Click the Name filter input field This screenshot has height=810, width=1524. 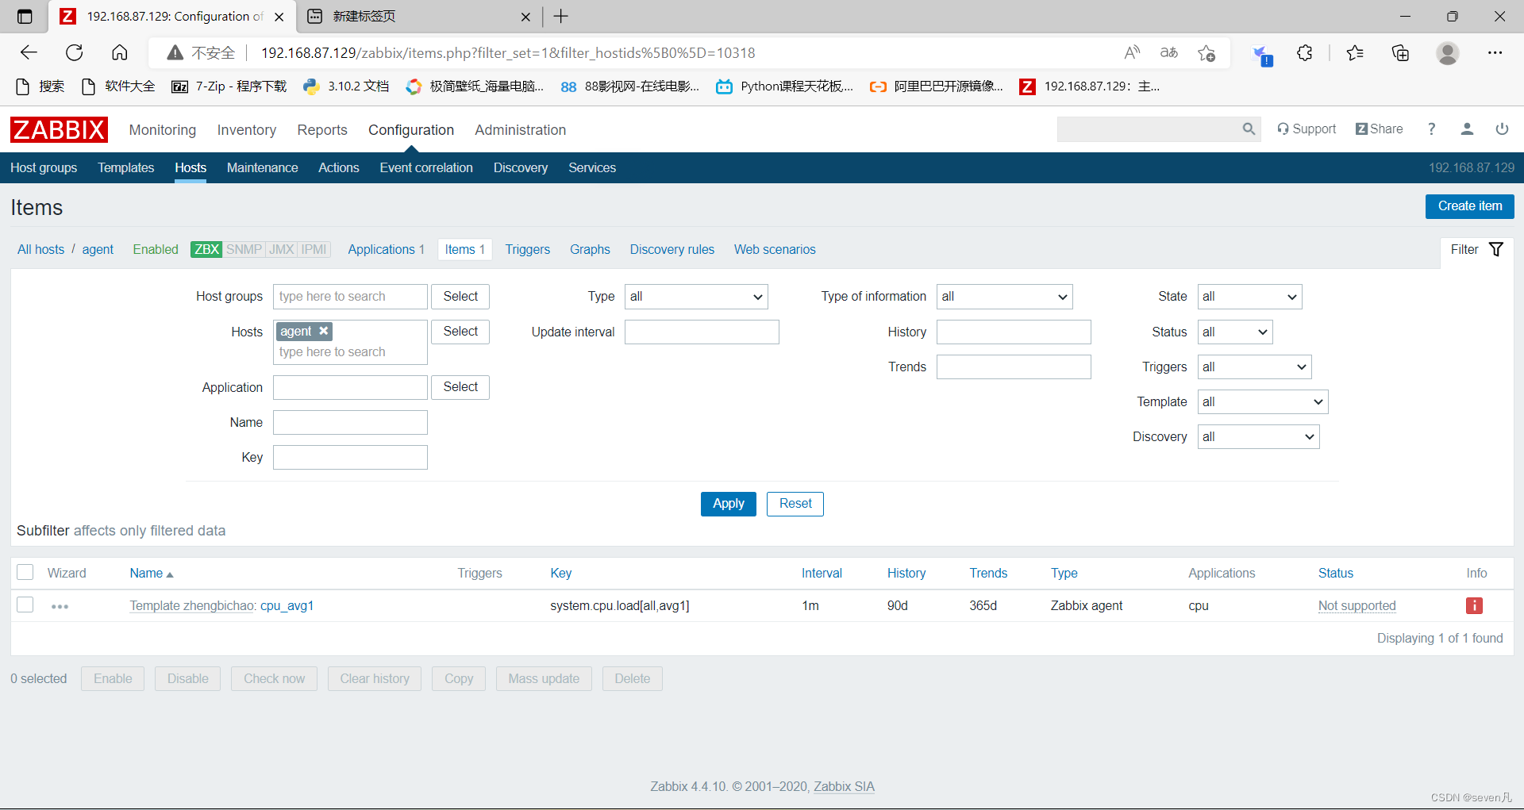pos(350,423)
